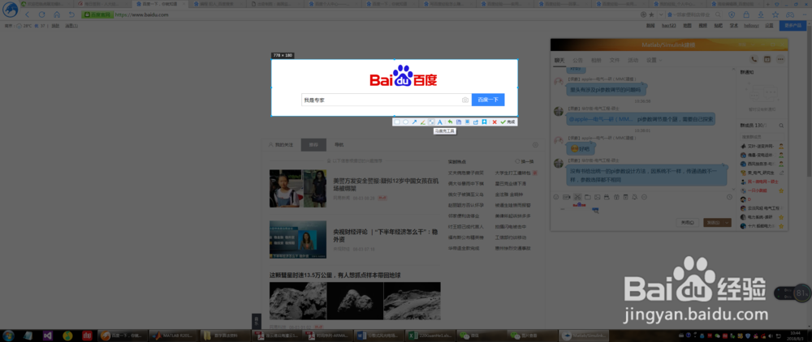Image resolution: width=812 pixels, height=342 pixels.
Task: Click the blue 更多产品 button on Baidu
Action: click(793, 25)
